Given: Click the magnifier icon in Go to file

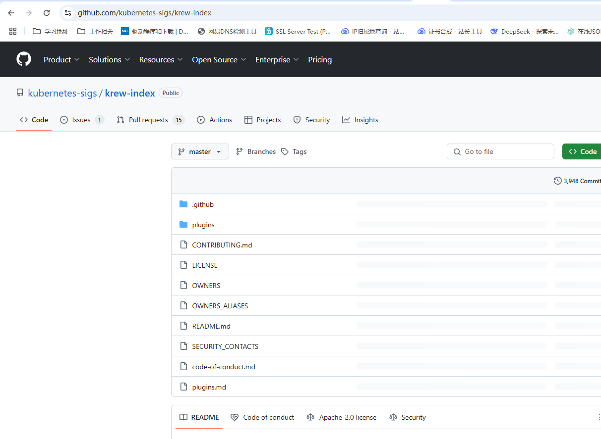Looking at the screenshot, I should 457,151.
